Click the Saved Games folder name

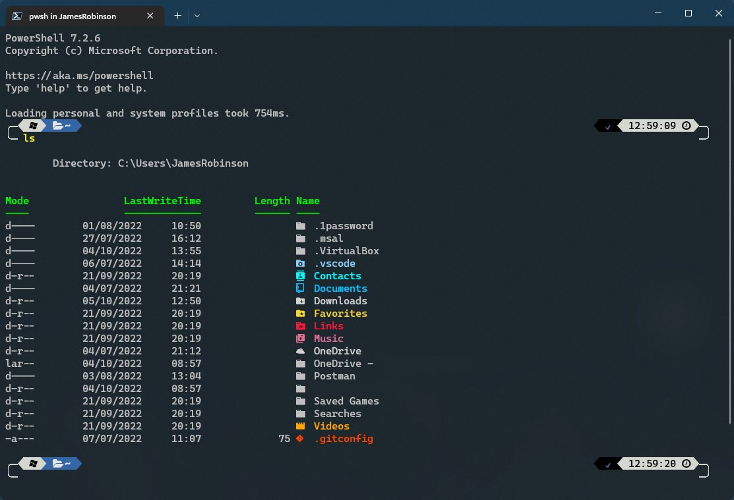(x=346, y=401)
